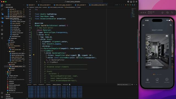Tap the search icon in the phone app

171,25
